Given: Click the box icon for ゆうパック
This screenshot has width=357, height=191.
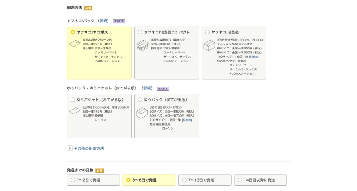Looking at the screenshot, I should (142, 112).
